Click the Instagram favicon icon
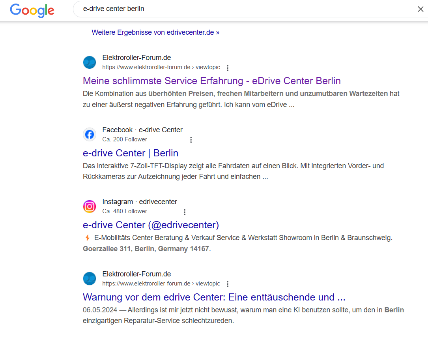This screenshot has height=338, width=428. (x=90, y=207)
